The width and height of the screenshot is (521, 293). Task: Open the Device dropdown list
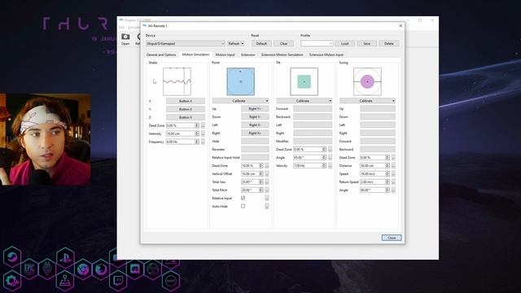[x=186, y=43]
